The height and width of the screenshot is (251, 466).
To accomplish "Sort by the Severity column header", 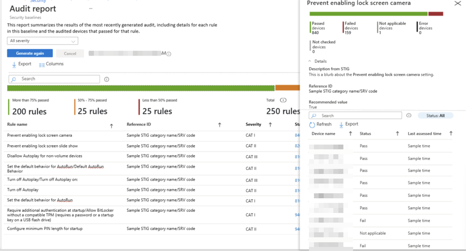I will click(x=253, y=125).
